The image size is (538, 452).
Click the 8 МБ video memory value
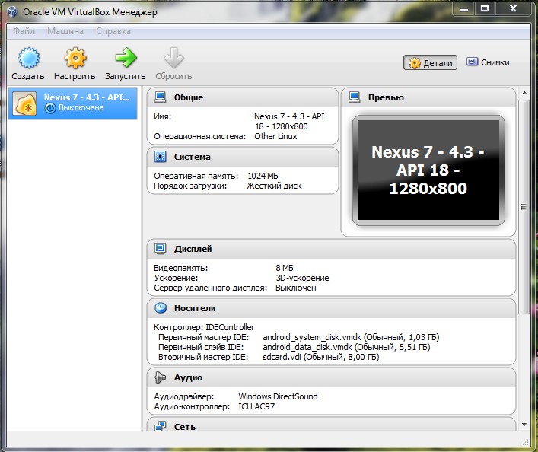click(x=284, y=268)
